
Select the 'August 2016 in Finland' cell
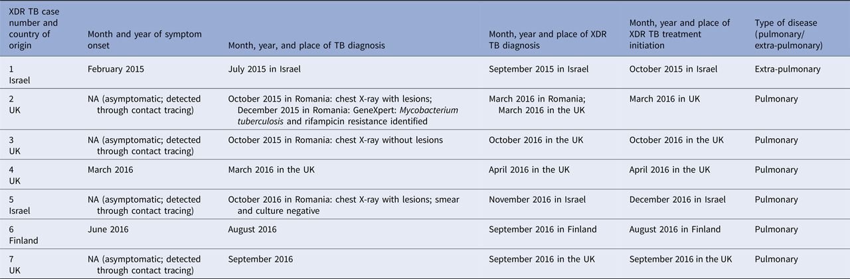[675, 229]
